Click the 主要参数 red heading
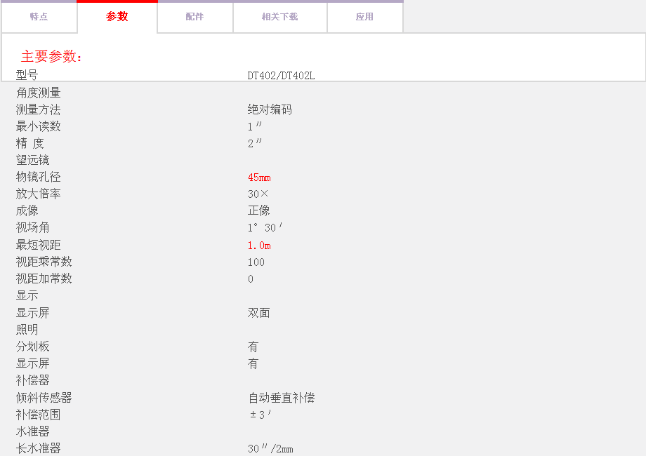Screen dimensions: 646x456 pos(52,57)
